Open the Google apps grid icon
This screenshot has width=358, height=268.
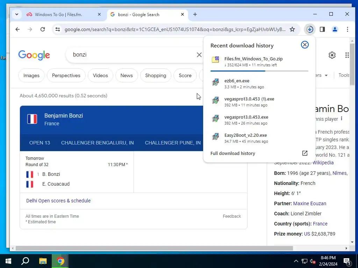347,55
